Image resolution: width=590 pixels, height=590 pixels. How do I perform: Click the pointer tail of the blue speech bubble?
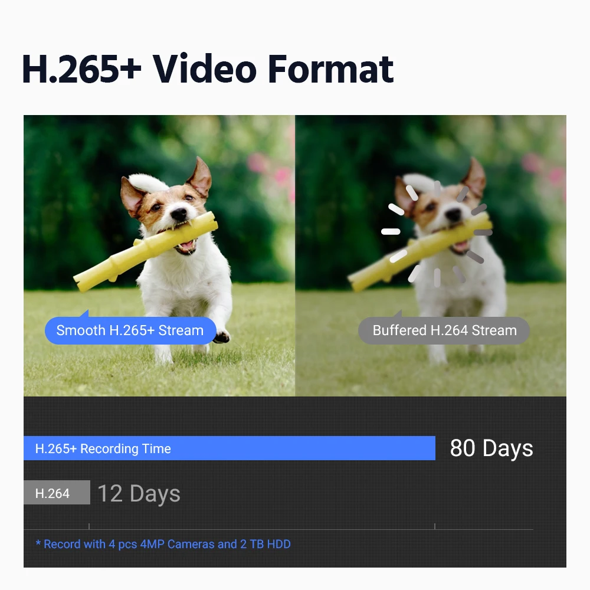(85, 314)
